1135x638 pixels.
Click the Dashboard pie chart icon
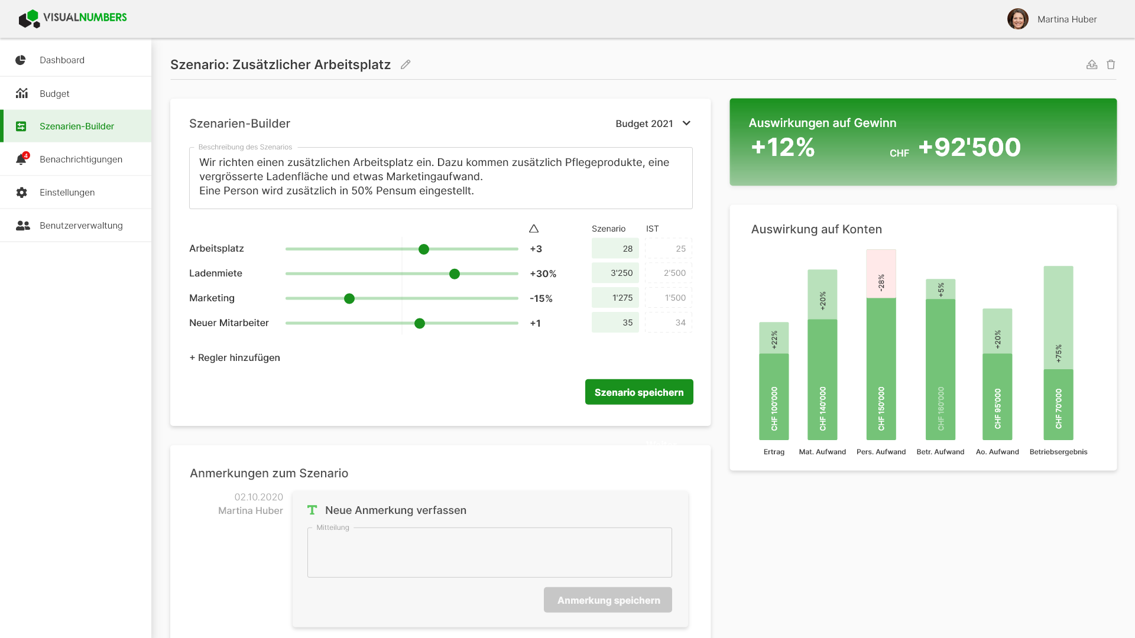point(21,60)
